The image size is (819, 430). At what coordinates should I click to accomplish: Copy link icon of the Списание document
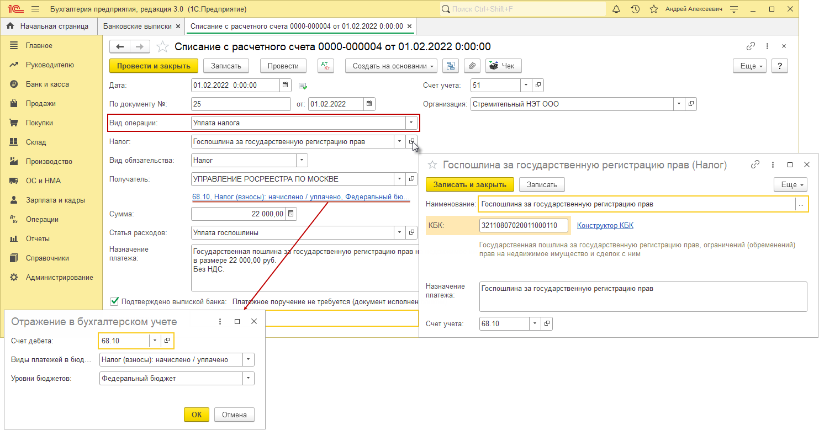[751, 46]
